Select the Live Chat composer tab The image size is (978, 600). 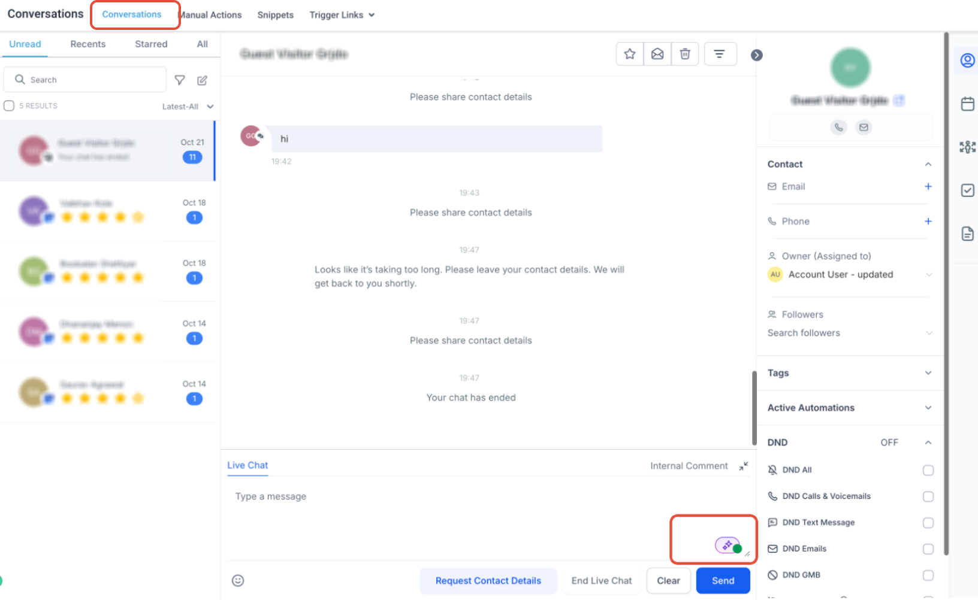(x=247, y=465)
